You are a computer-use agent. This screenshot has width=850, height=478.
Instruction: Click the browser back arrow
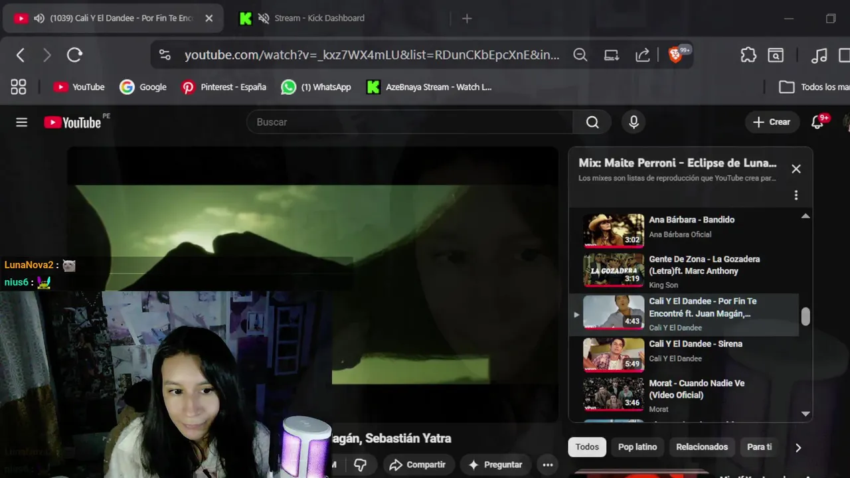pos(21,55)
